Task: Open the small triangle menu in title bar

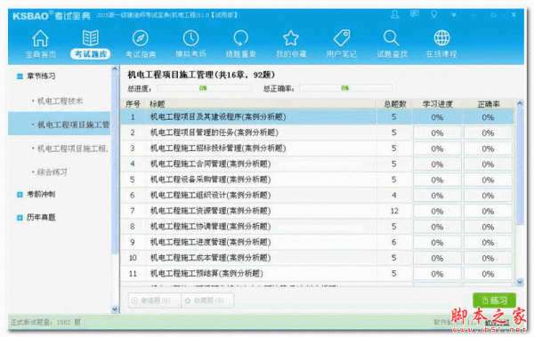Action: coord(454,15)
